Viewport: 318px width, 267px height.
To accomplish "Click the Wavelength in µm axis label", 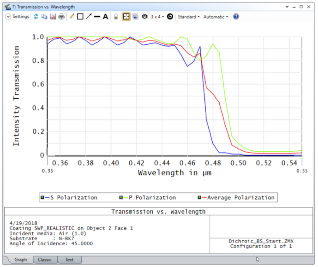I will click(174, 172).
